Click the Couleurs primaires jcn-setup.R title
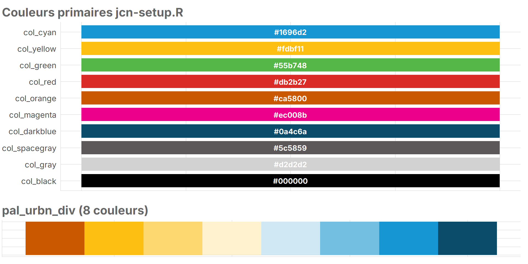This screenshot has width=528, height=264. click(x=93, y=13)
